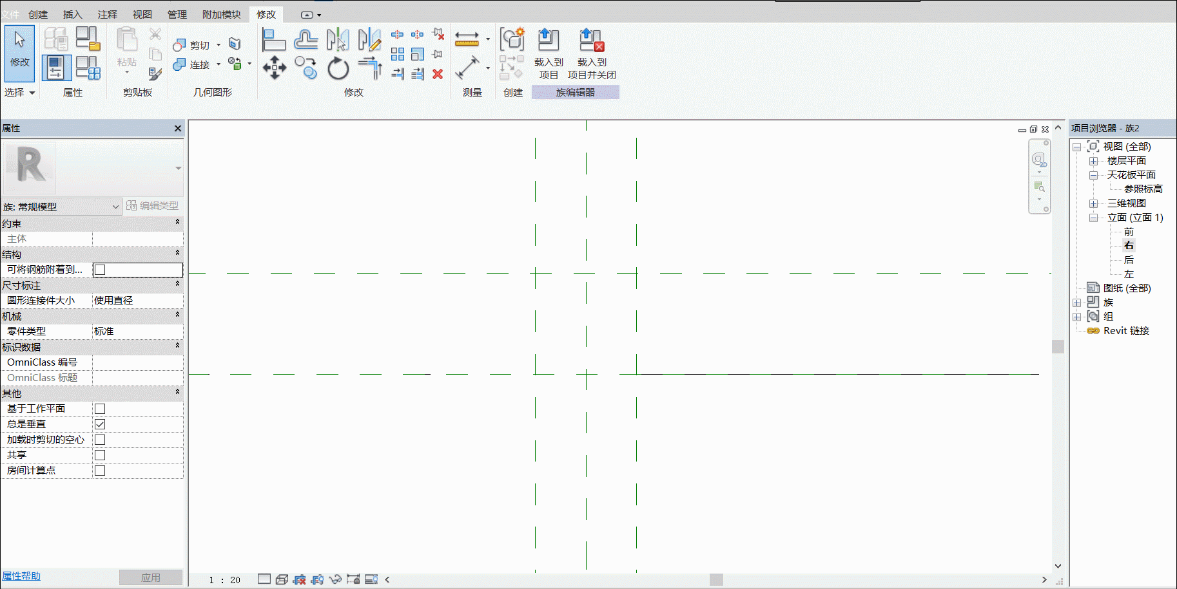Activate the Mirror - Pick Axis tool
1177x589 pixels.
click(x=338, y=40)
